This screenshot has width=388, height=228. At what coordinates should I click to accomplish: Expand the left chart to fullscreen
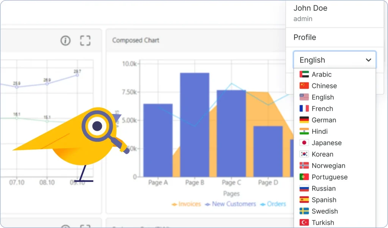coord(85,41)
